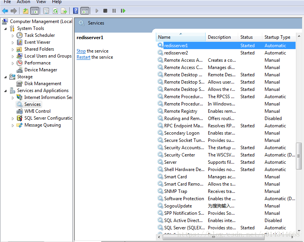Sort by the Startup Type column header
The height and width of the screenshot is (242, 304).
coord(279,37)
